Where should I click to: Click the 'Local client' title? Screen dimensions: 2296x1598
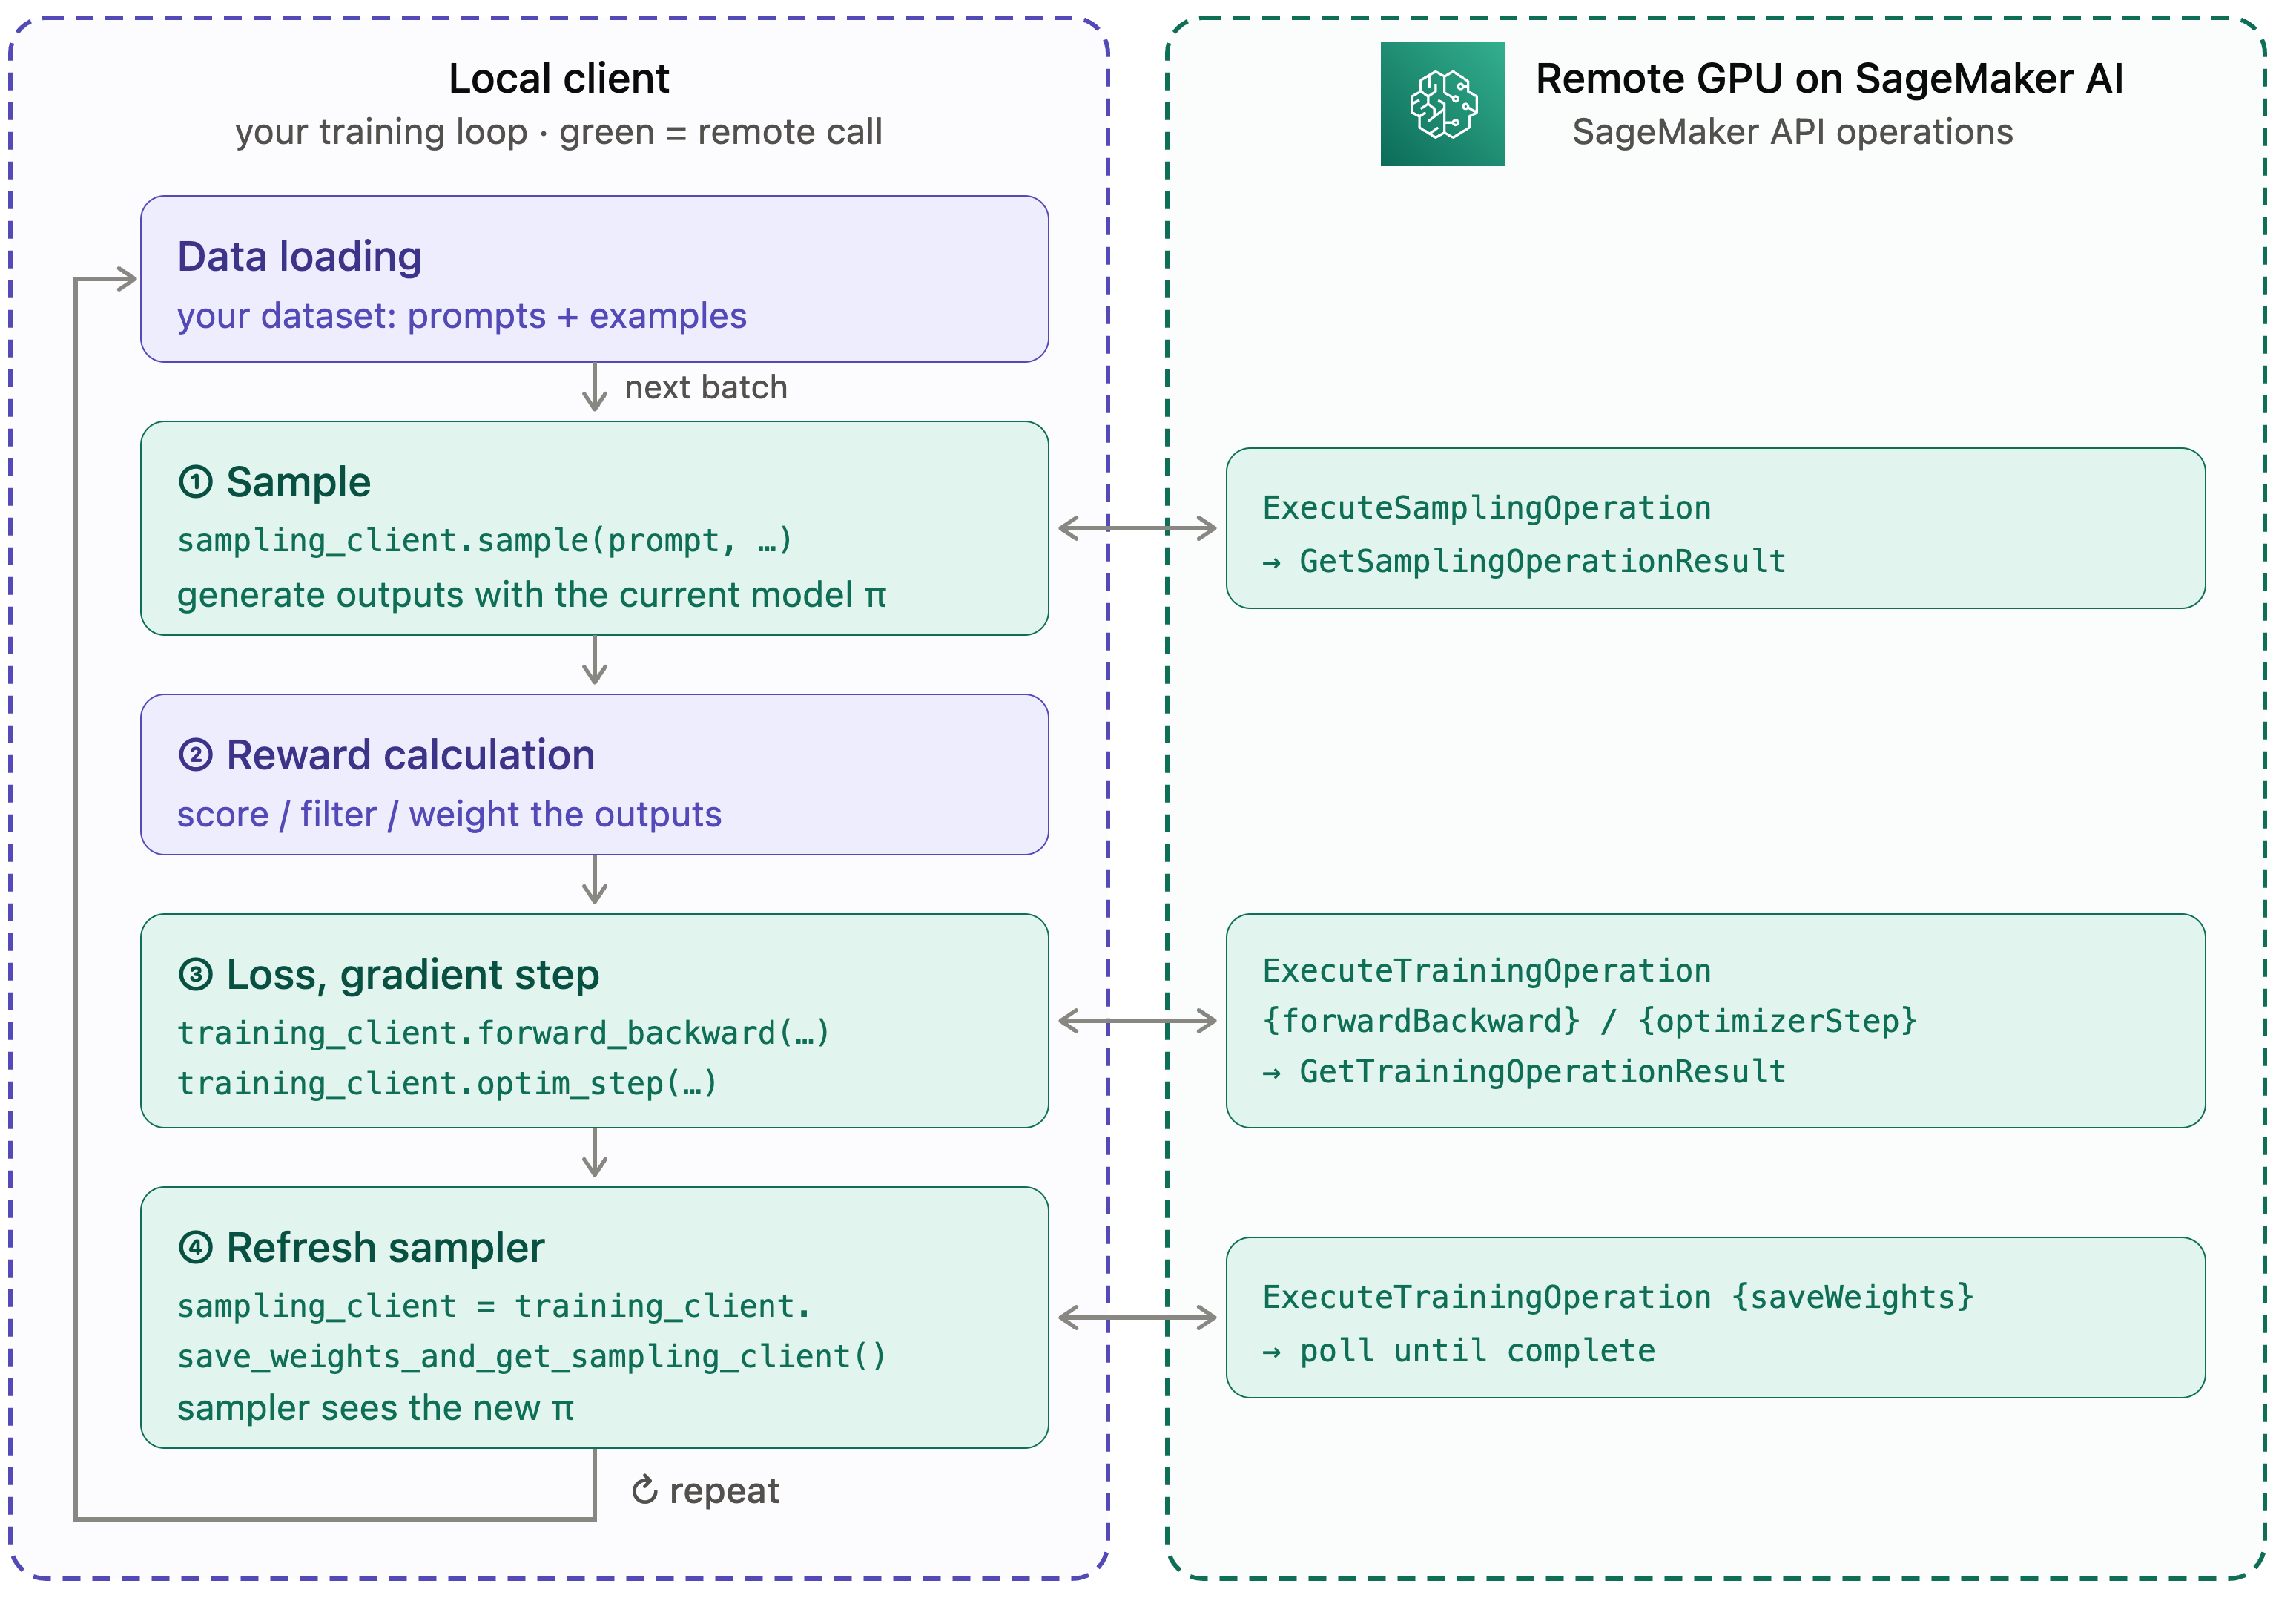[x=559, y=79]
